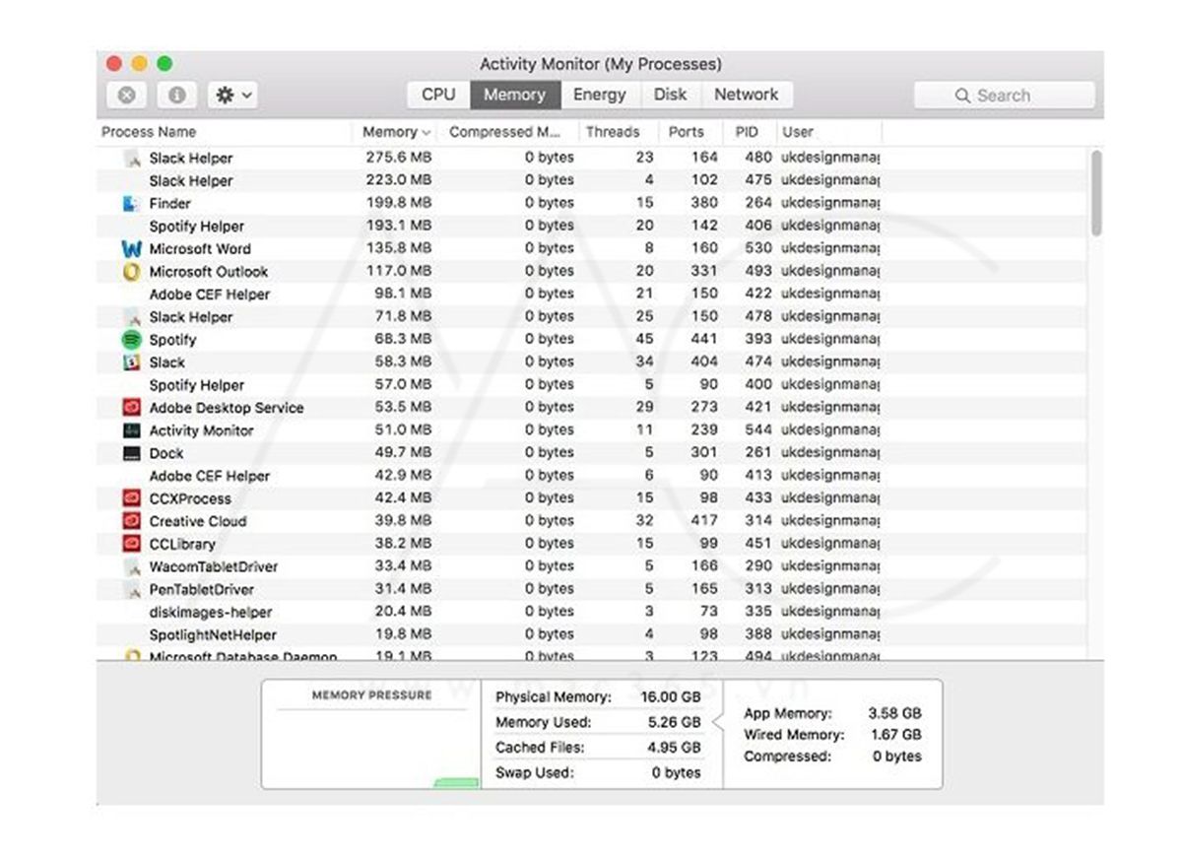Click the Creative Cloud red icon

pyautogui.click(x=132, y=521)
